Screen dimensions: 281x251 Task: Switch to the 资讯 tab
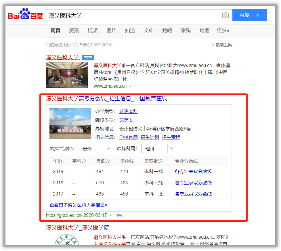click(x=74, y=31)
